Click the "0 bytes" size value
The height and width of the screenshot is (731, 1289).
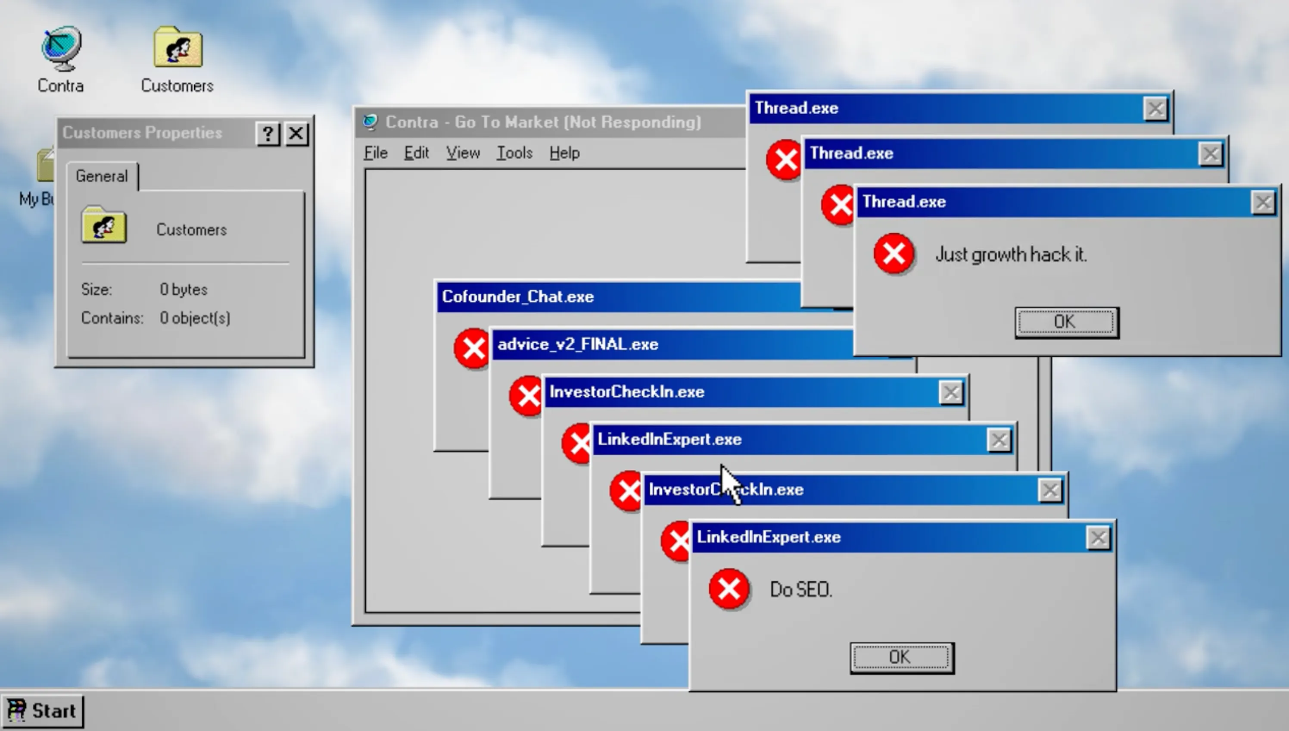pyautogui.click(x=184, y=289)
